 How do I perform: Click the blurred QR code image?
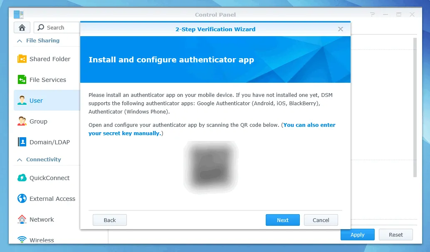click(211, 167)
